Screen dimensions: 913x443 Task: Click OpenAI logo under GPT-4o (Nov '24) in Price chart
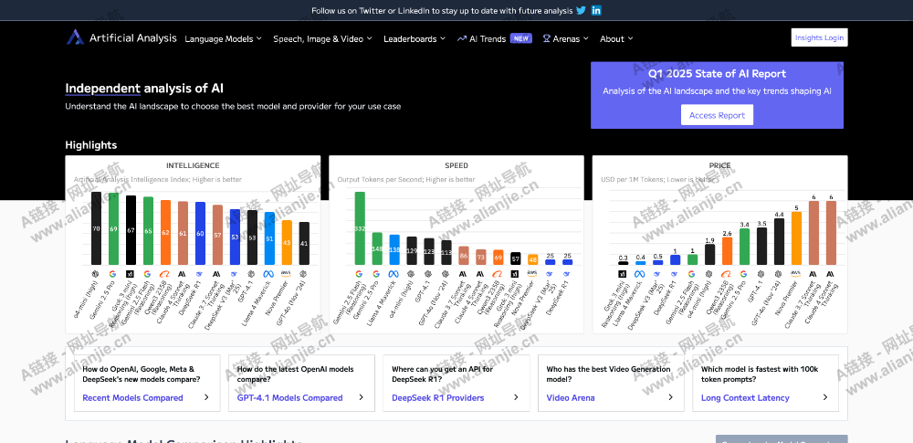point(779,273)
